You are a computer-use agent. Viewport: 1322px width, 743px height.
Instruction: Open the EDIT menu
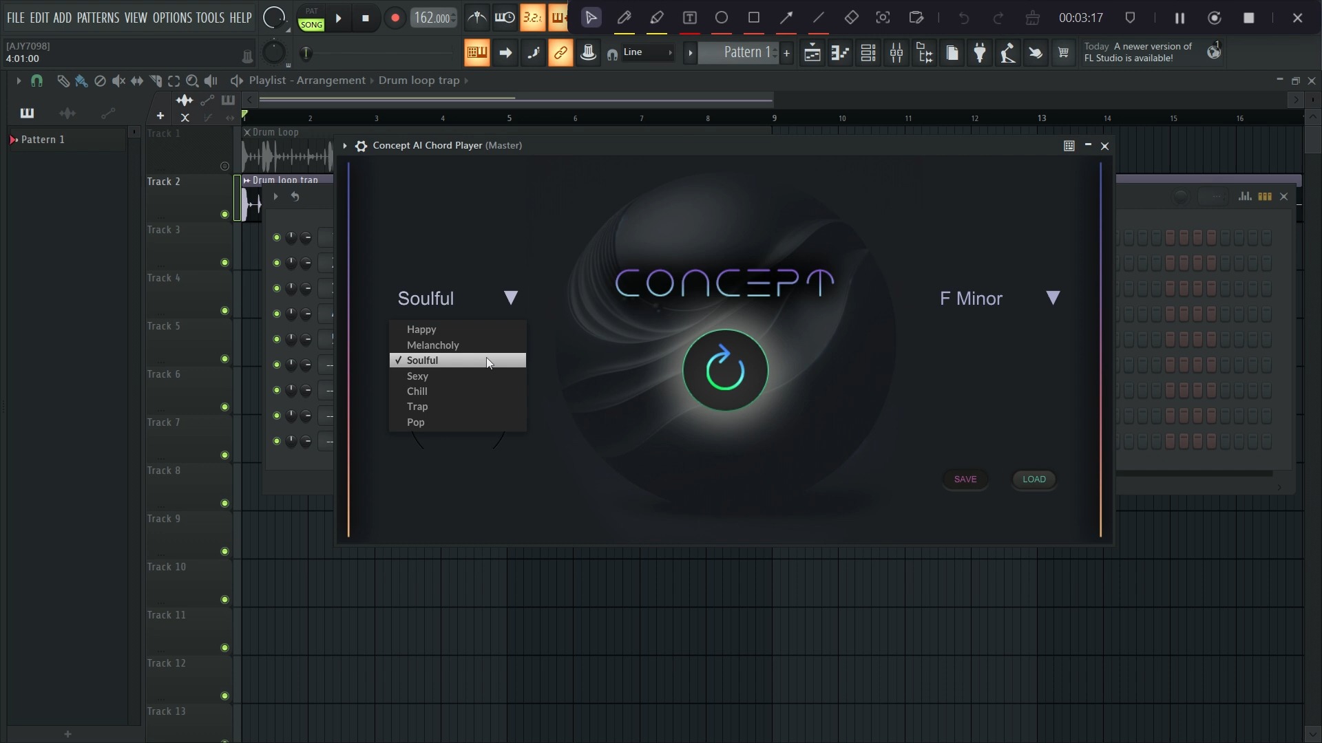point(39,18)
